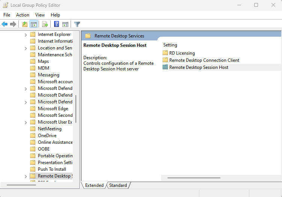
Task: Open the View menu
Action: (40, 15)
